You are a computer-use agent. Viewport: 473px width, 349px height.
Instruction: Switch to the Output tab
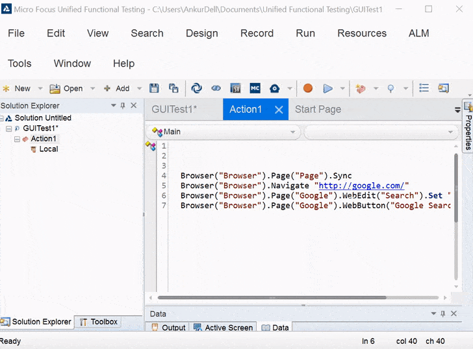pyautogui.click(x=169, y=328)
